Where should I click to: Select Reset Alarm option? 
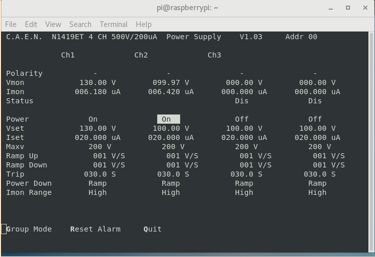pos(95,229)
